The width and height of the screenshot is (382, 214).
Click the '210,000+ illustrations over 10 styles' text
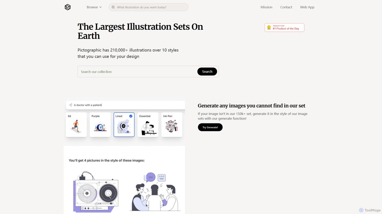point(144,50)
